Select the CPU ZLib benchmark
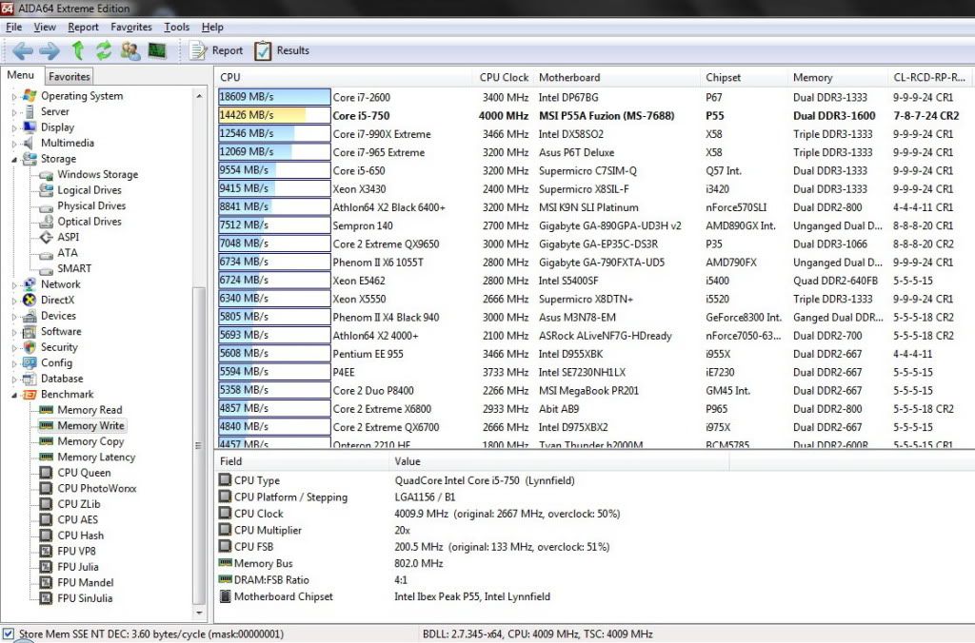 click(79, 504)
